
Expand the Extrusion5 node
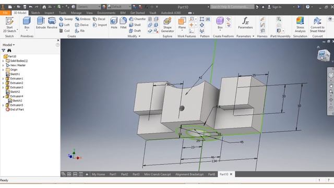(3, 105)
